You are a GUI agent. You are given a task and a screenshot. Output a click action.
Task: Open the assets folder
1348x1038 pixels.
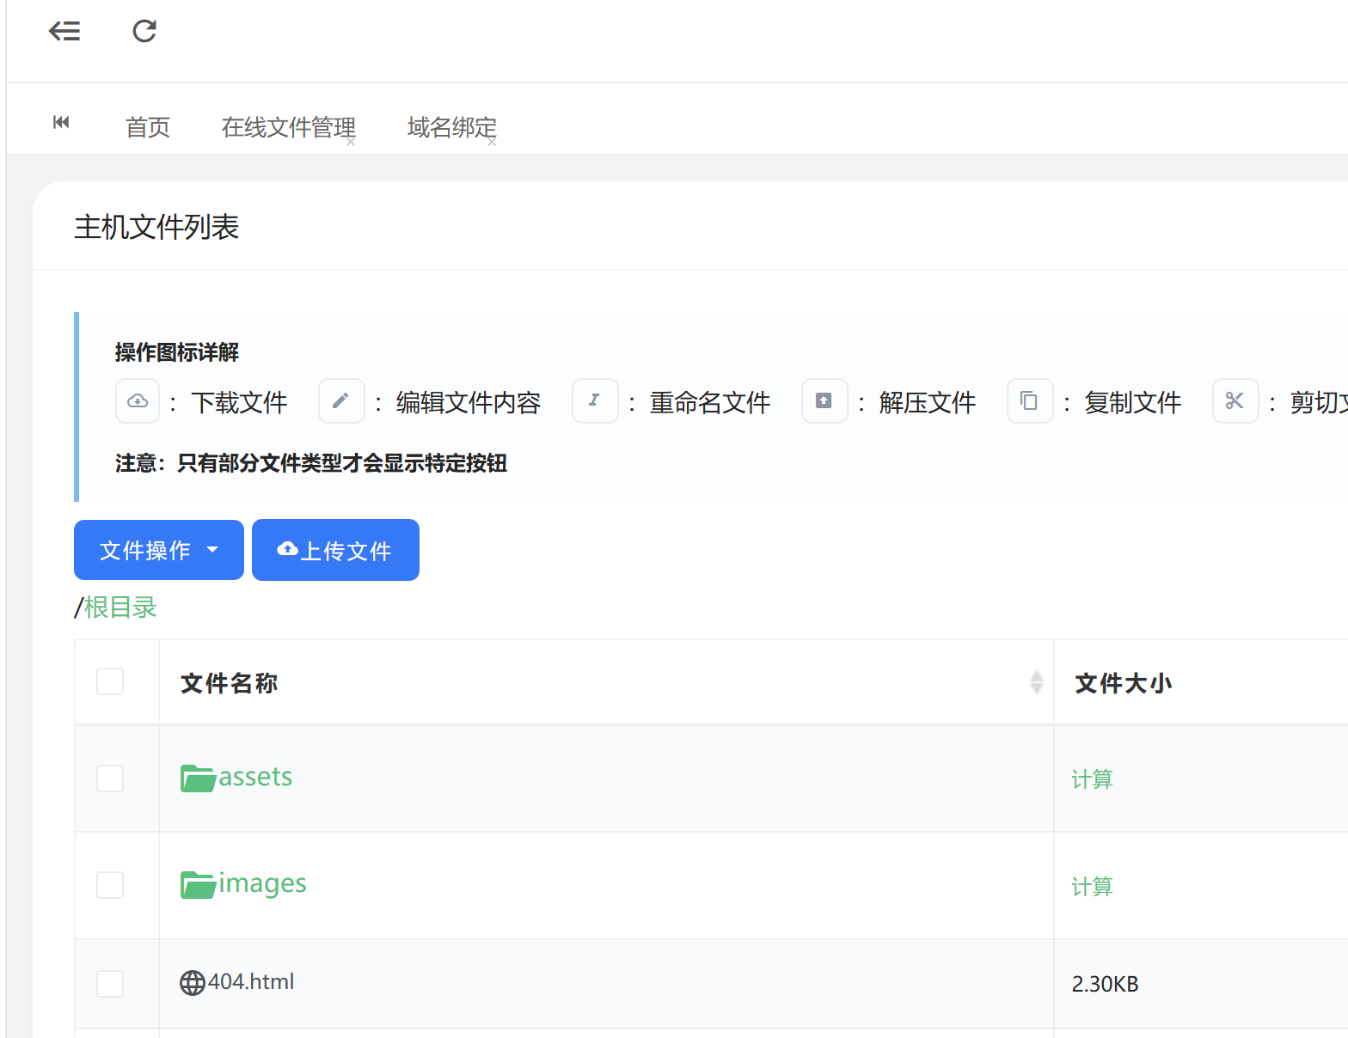(255, 777)
